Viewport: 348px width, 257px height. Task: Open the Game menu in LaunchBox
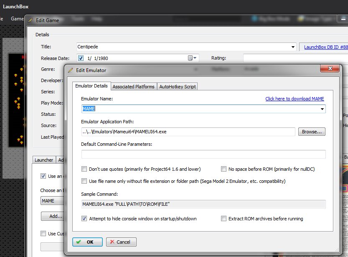coord(17,19)
